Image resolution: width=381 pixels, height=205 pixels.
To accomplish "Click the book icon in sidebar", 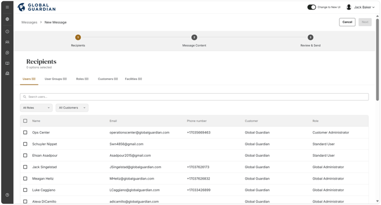I will [7, 64].
